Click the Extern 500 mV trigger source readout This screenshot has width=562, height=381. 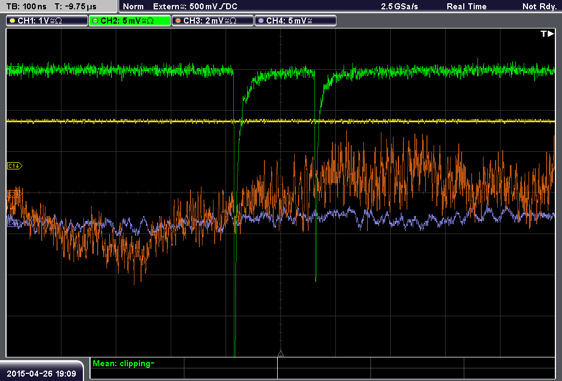[x=195, y=7]
